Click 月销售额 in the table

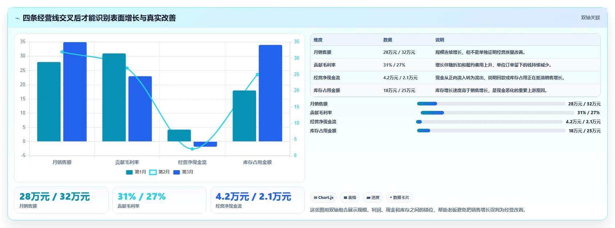(x=322, y=52)
